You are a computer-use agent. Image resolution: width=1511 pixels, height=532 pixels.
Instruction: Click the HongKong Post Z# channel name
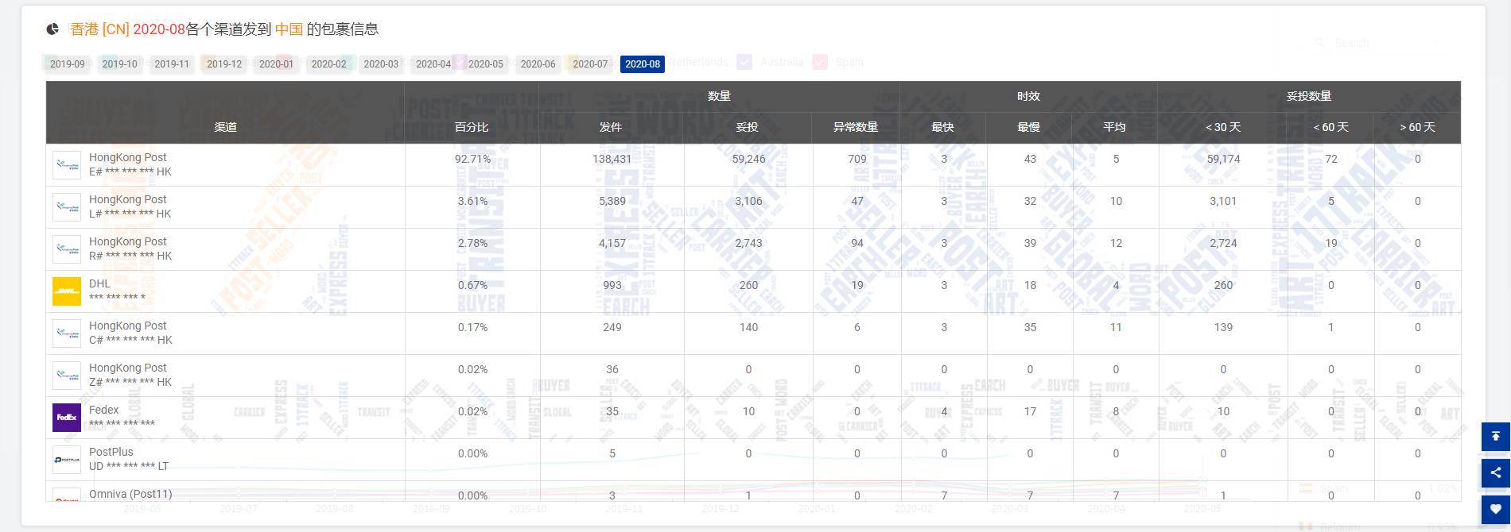(x=128, y=368)
